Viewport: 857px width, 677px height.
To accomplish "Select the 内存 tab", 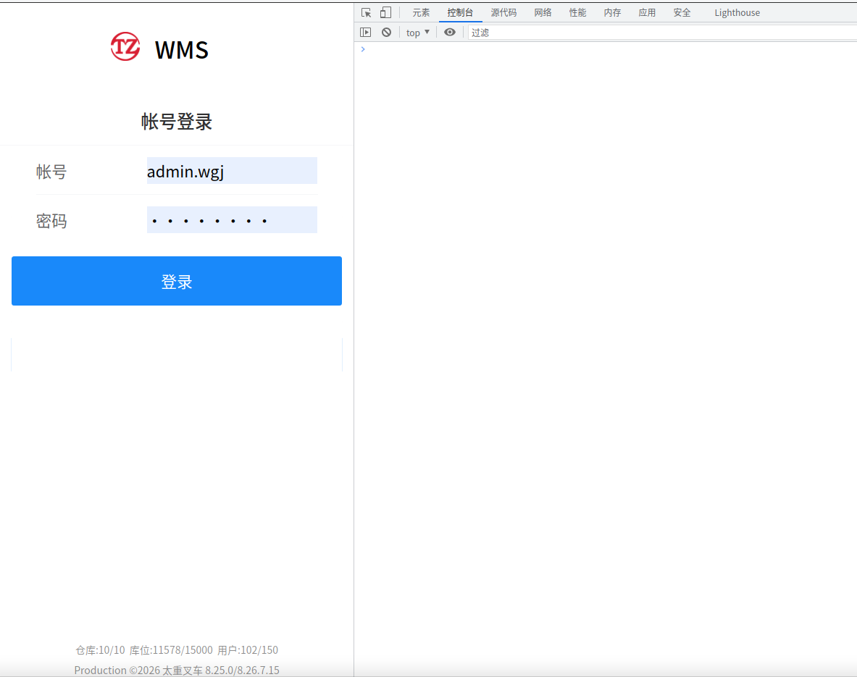I will coord(612,12).
